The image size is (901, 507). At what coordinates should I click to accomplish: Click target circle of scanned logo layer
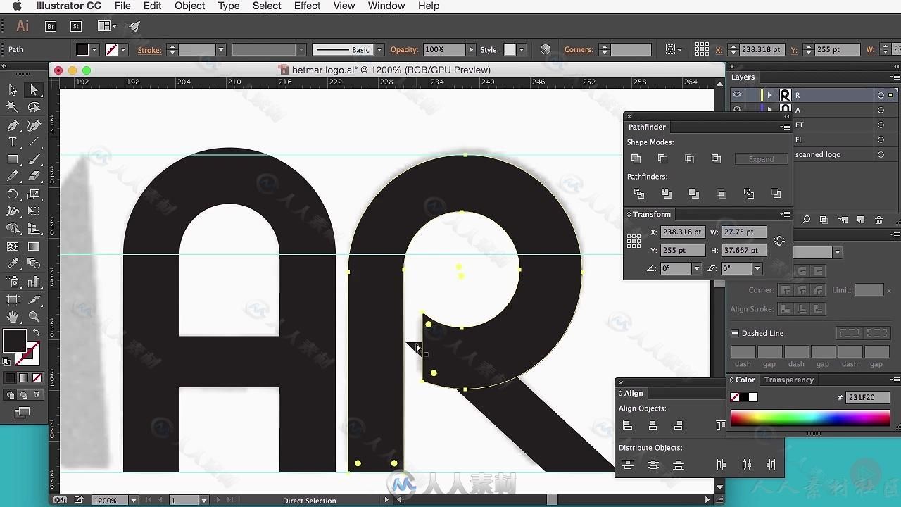(x=881, y=154)
